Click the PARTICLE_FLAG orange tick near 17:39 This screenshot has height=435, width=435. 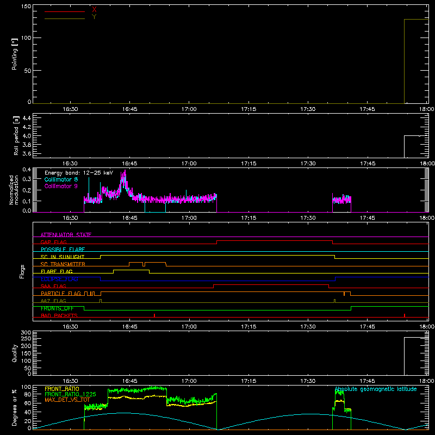[x=344, y=294]
